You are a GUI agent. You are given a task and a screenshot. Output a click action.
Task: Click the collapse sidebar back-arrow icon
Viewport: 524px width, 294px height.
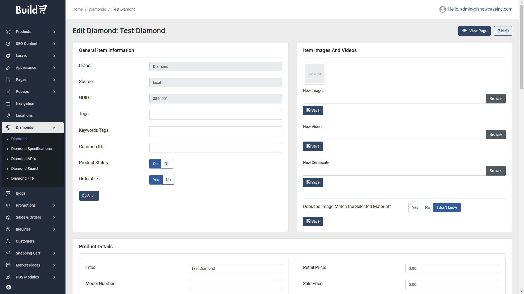9,287
